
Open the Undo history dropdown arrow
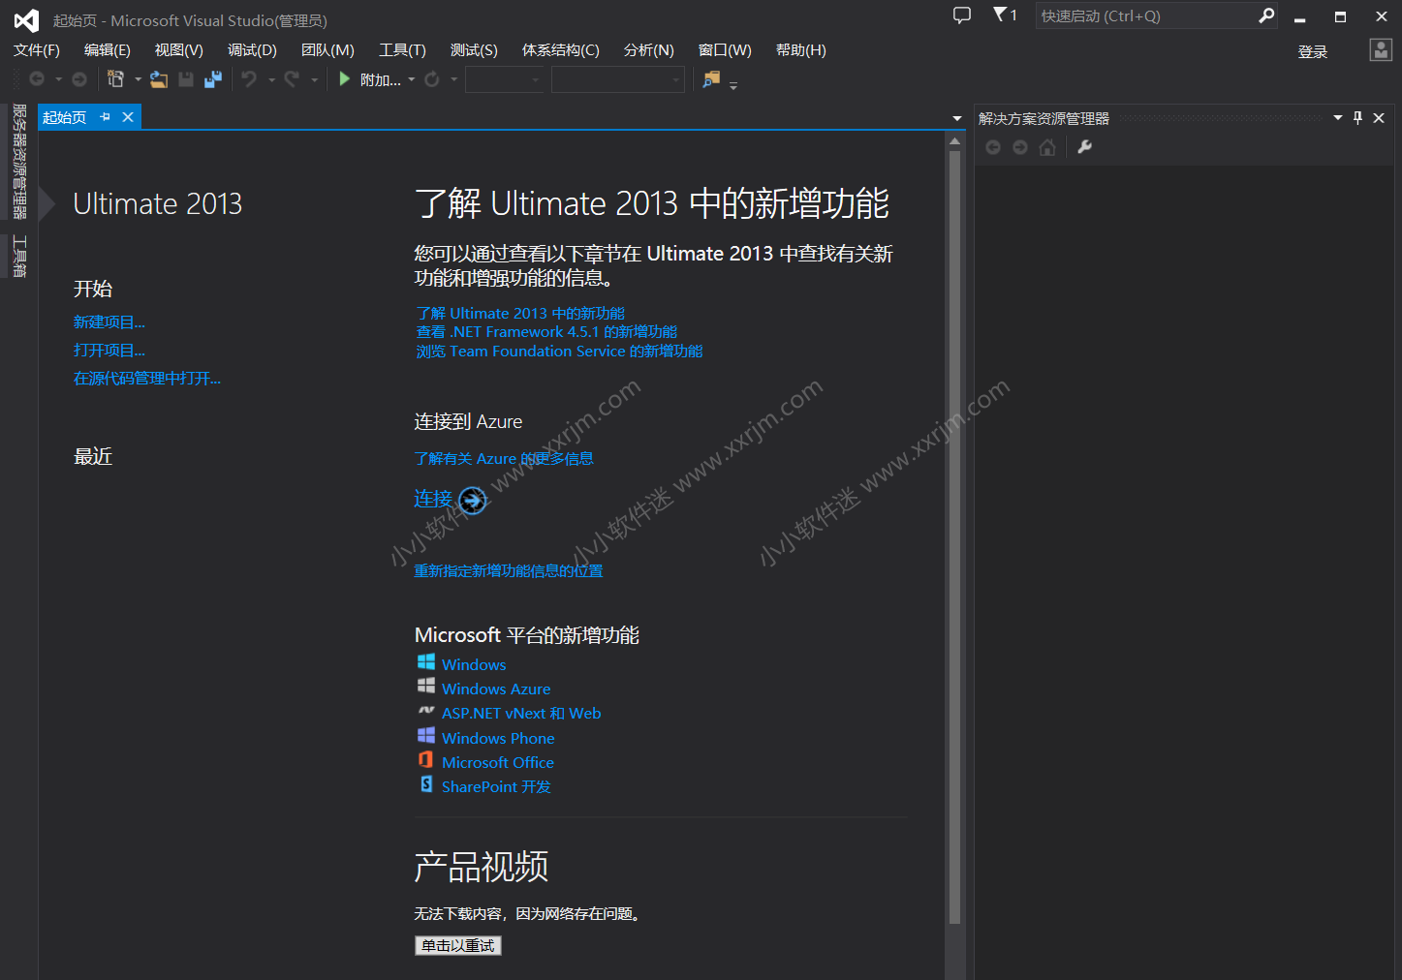271,79
